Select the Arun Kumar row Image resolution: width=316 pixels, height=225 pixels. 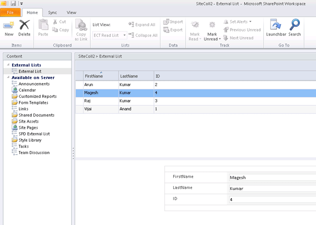(195, 85)
